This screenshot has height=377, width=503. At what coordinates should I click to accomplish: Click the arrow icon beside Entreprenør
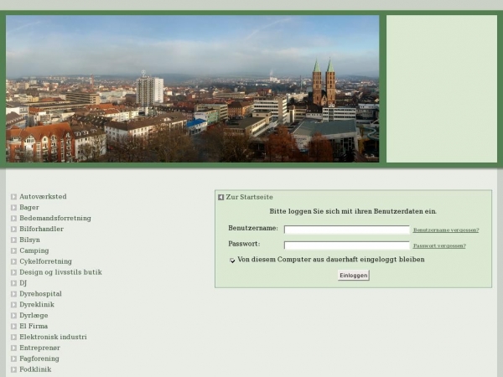[13, 348]
